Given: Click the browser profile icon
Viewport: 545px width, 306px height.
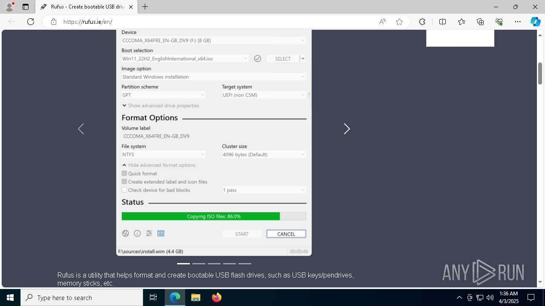Looking at the screenshot, I should point(9,7).
